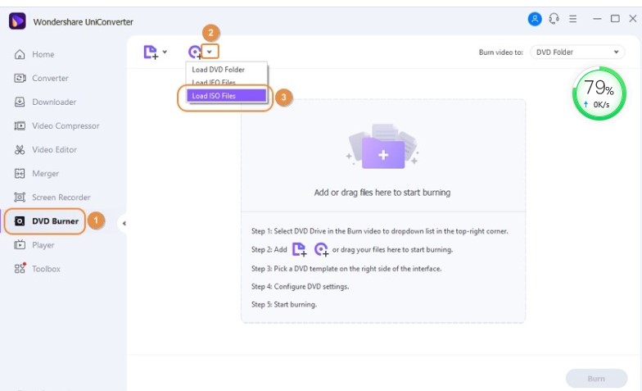Expand the Add Files dropdown arrow
The image size is (642, 391).
pyautogui.click(x=165, y=52)
